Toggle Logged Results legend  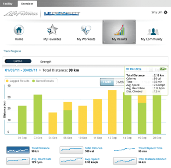point(18,81)
